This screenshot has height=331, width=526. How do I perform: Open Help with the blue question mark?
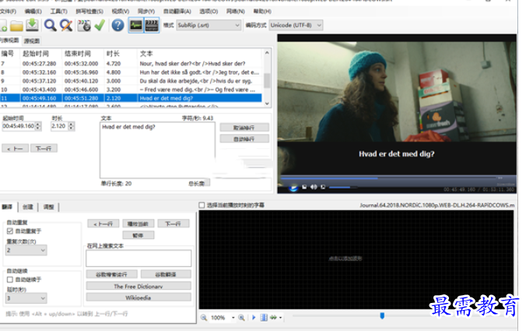[x=117, y=25]
